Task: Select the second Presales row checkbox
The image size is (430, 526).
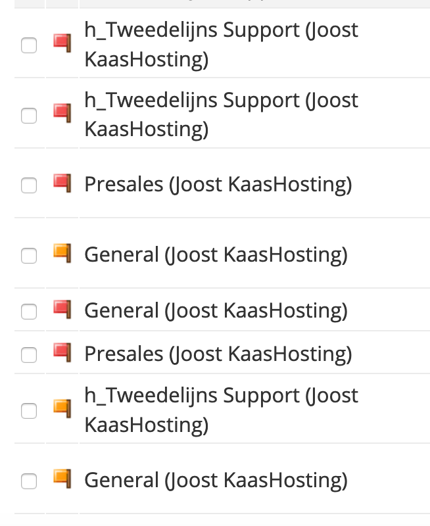Action: (x=29, y=355)
